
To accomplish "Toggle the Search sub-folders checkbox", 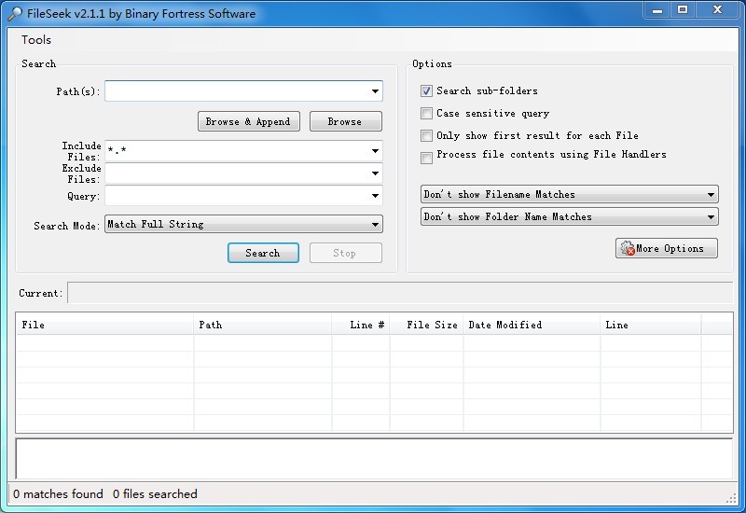I will [427, 91].
